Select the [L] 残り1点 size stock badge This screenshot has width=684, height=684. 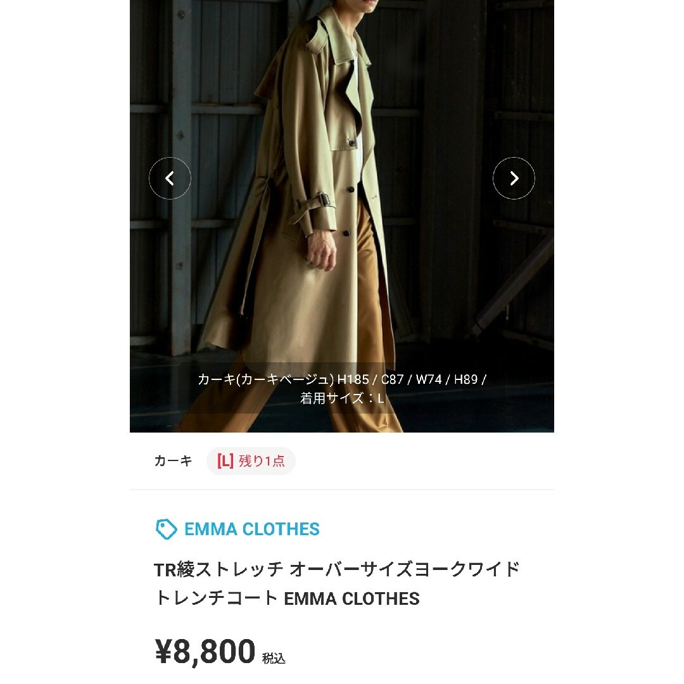[251, 460]
